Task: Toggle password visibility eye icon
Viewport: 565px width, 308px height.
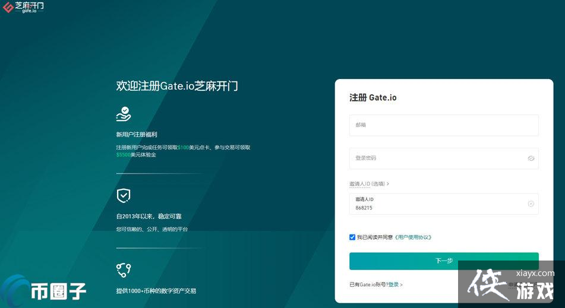Action: 531,158
